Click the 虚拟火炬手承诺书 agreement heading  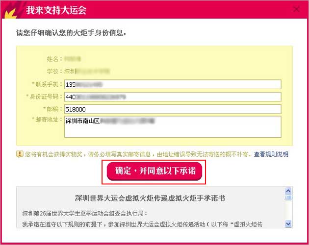coord(150,198)
